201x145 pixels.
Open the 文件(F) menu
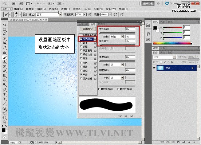[x=7, y=9]
